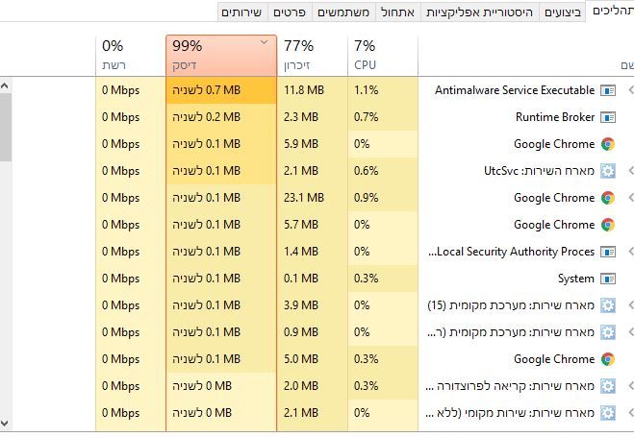Viewport: 634px width, 437px height.
Task: Click the רשת 0% column header
Action: coord(131,56)
